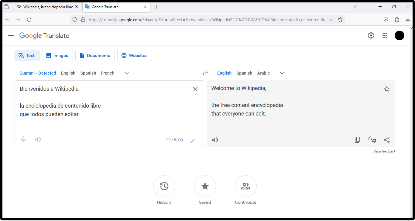Rate this translation with thumbs icon
The height and width of the screenshot is (221, 415).
372,140
